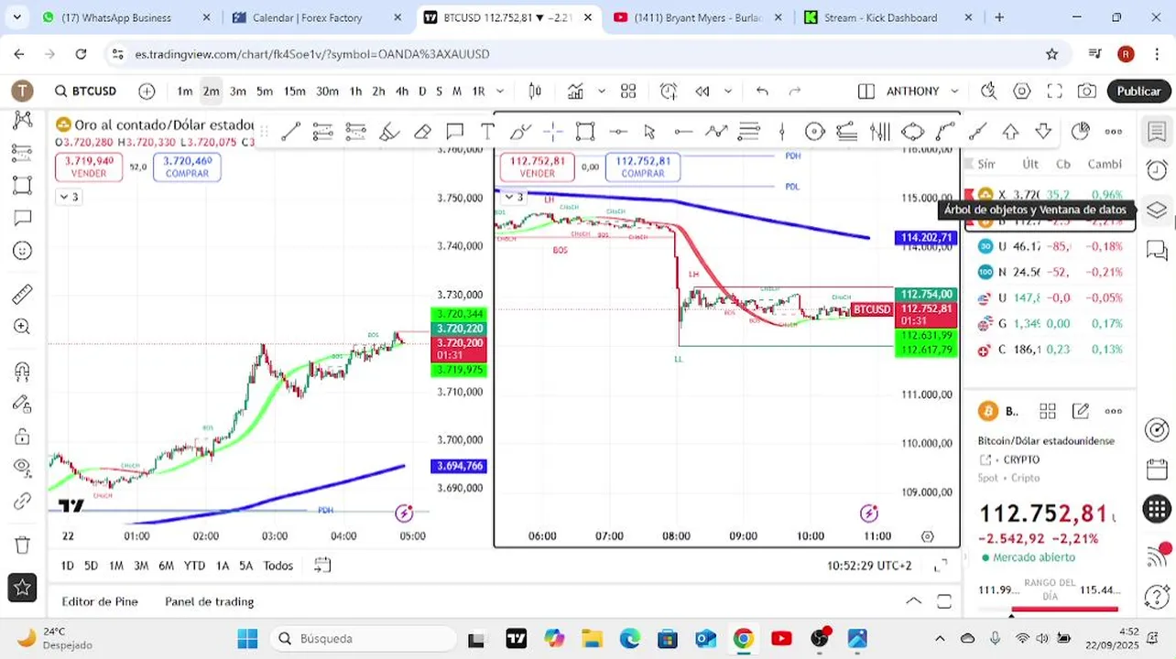Toggle the watchlist panel icon
Viewport: 1176px width, 659px height.
click(1157, 132)
